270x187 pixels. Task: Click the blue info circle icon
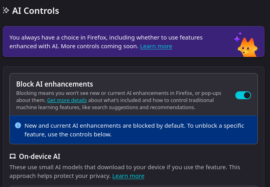click(x=18, y=125)
